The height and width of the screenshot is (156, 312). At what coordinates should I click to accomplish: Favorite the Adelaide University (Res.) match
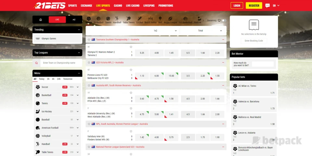tap(131, 109)
